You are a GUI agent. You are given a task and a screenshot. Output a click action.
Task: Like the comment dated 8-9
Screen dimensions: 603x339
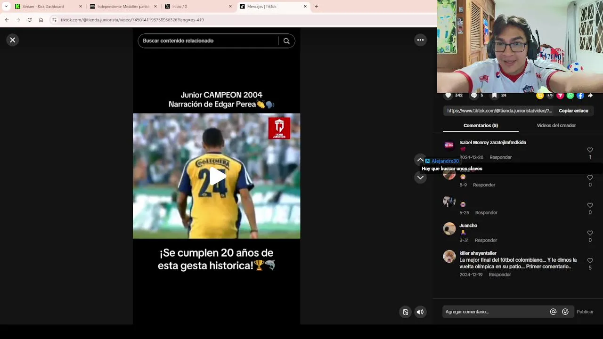coord(590,178)
